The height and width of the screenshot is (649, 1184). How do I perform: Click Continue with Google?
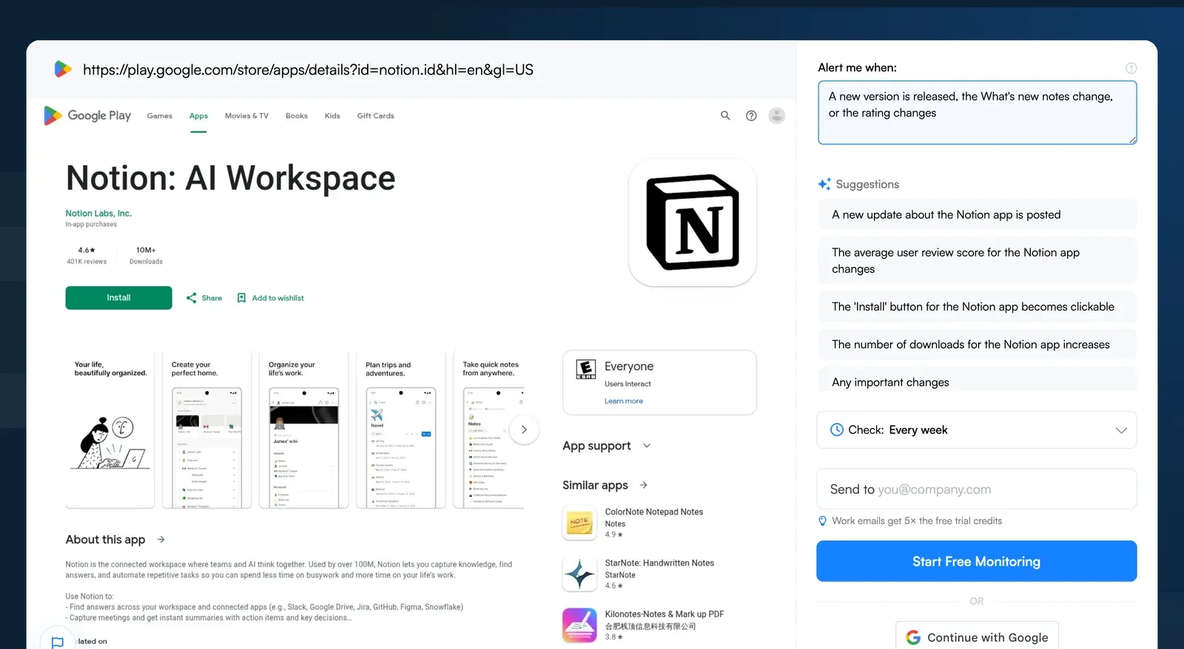(x=977, y=636)
